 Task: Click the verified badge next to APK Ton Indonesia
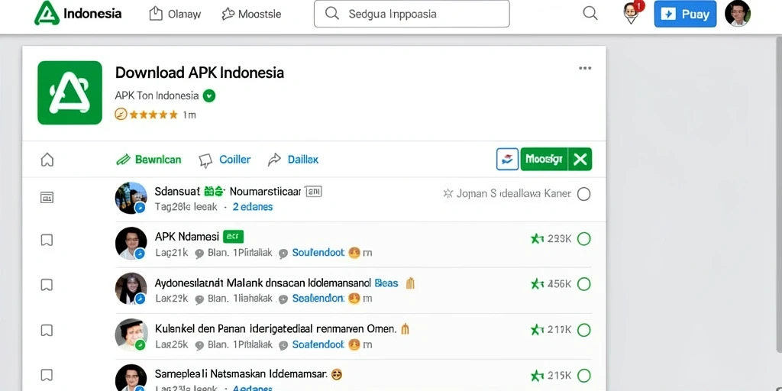[209, 95]
